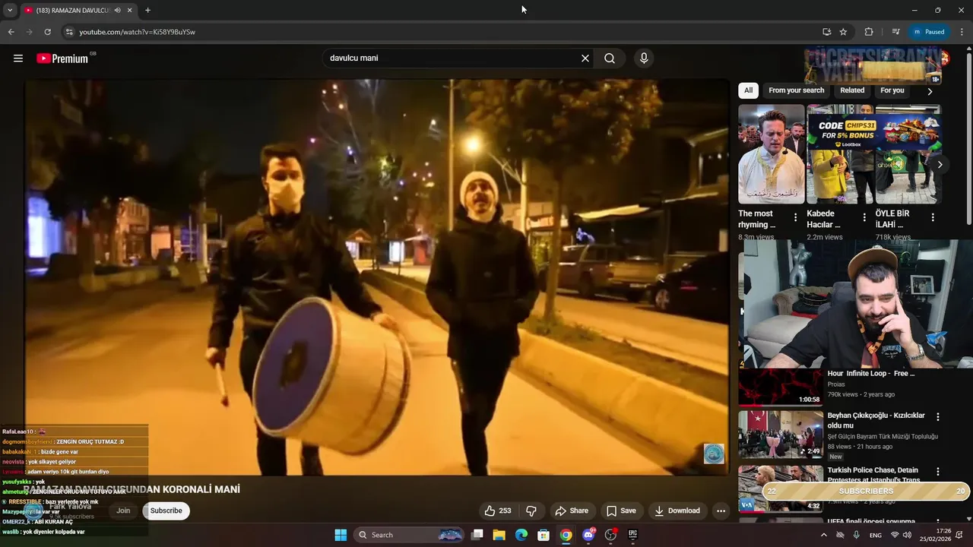Bookmark this page with star icon
973x547 pixels.
pyautogui.click(x=843, y=32)
